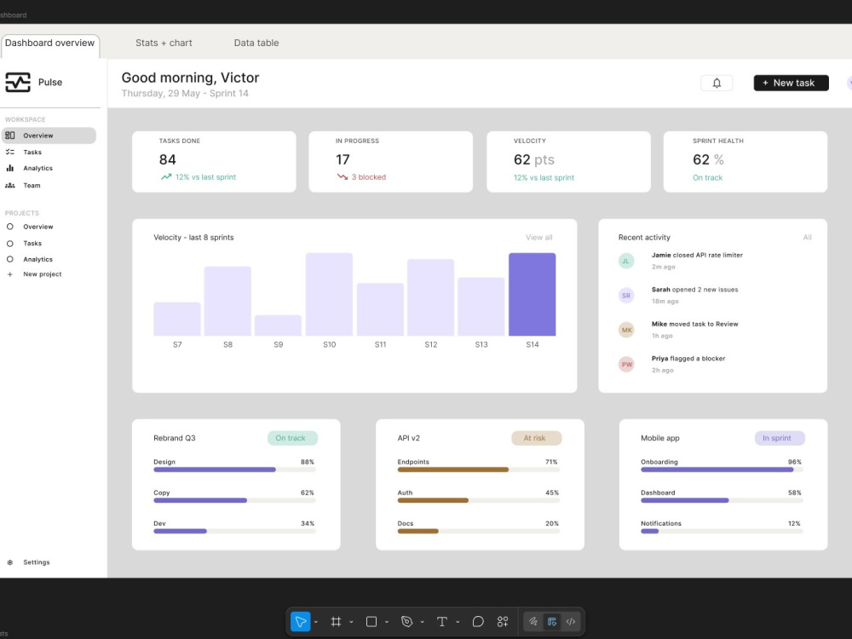
Task: Switch to Stats + chart tab
Action: click(164, 43)
